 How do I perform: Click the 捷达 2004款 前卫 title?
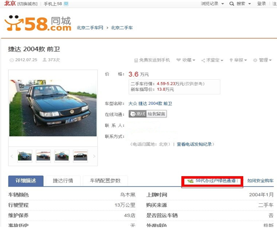(34, 49)
